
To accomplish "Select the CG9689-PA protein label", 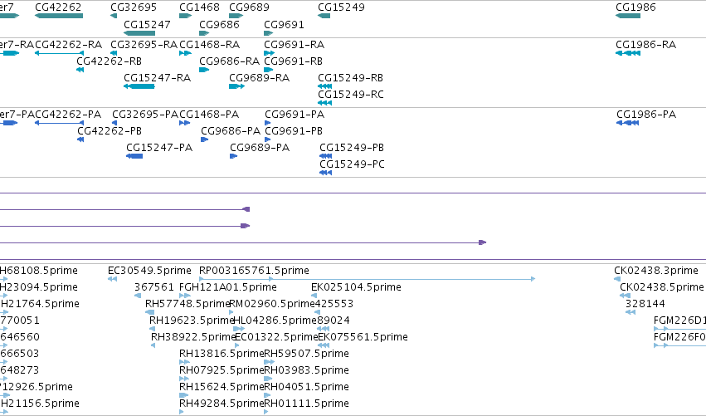I will click(260, 148).
